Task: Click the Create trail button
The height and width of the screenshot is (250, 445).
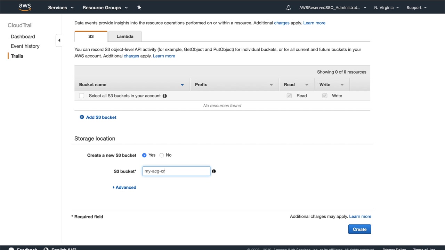Action: point(359,229)
